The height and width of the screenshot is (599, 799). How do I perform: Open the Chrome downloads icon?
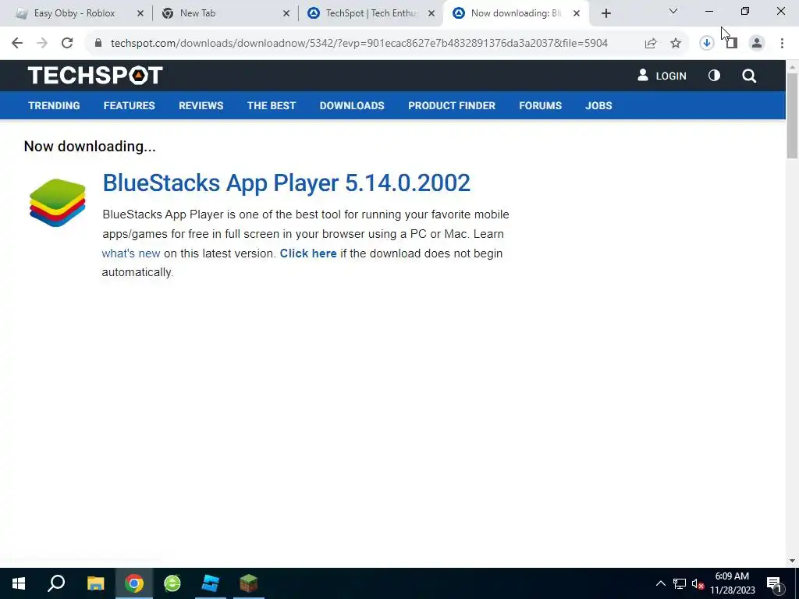tap(706, 44)
